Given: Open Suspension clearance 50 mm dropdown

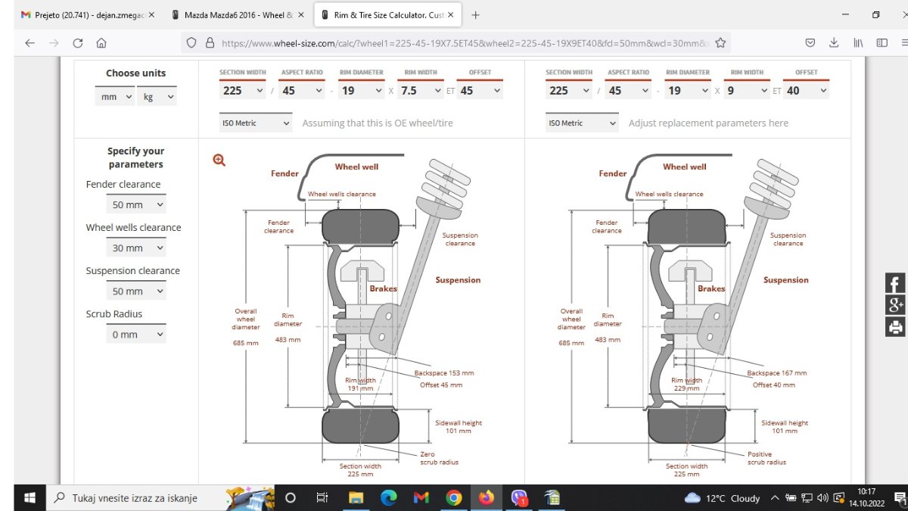Looking at the screenshot, I should click(135, 291).
